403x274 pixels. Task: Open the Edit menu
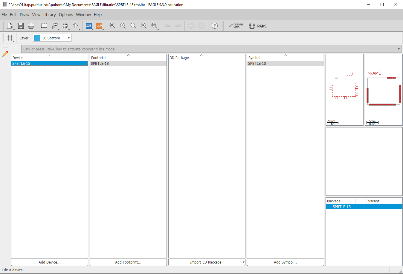coord(13,15)
